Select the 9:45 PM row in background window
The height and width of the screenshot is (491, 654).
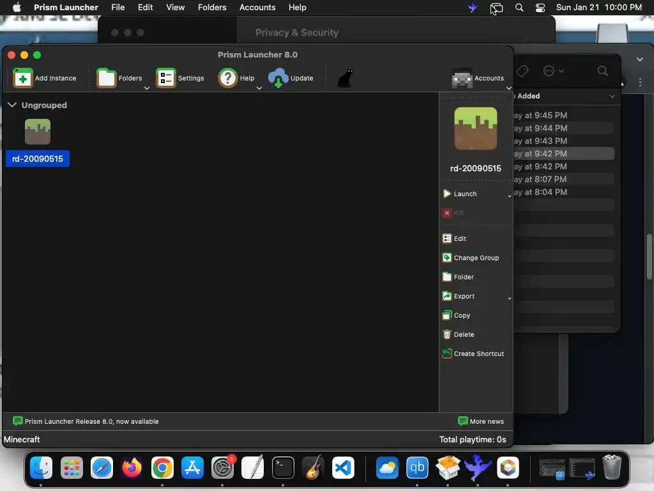(x=564, y=115)
